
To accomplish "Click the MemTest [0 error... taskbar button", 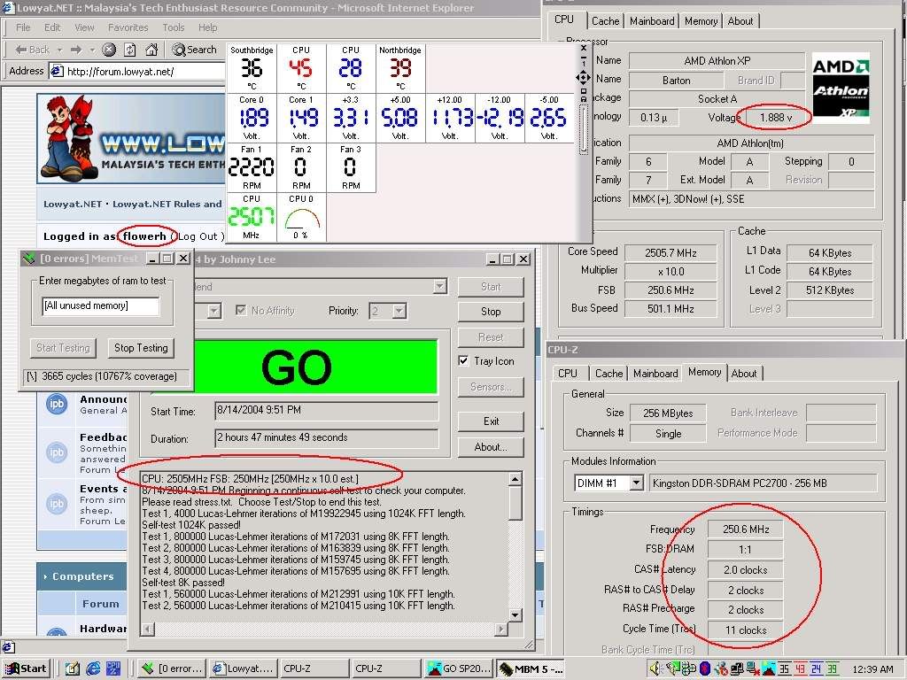I will (x=172, y=668).
